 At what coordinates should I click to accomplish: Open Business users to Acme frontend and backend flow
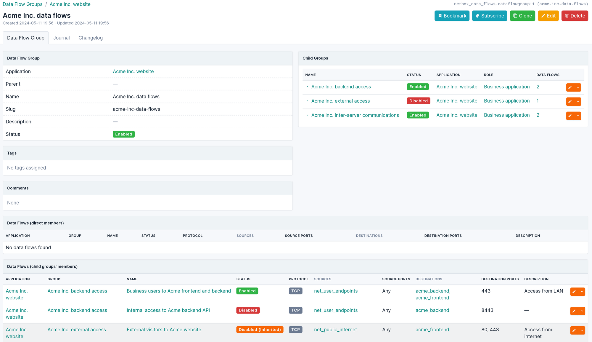[179, 291]
